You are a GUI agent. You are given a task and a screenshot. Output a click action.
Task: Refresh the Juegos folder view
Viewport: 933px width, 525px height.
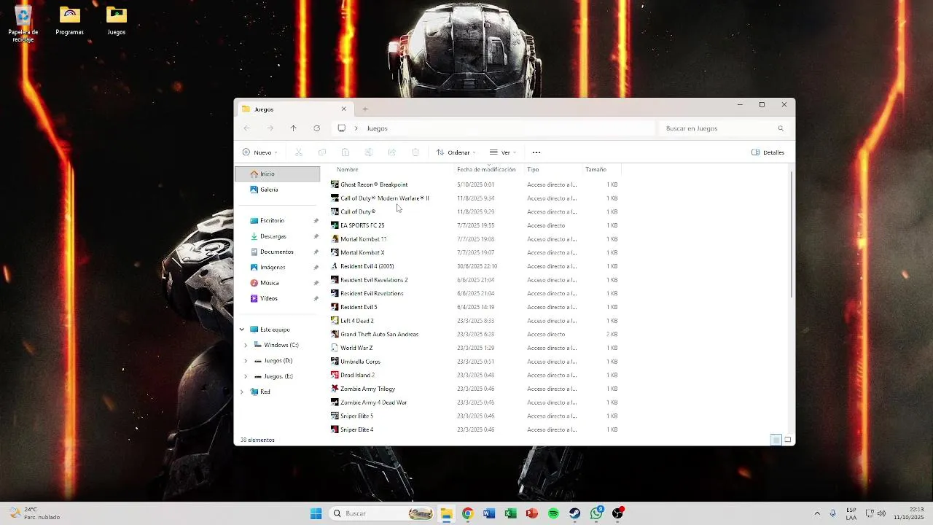[317, 128]
